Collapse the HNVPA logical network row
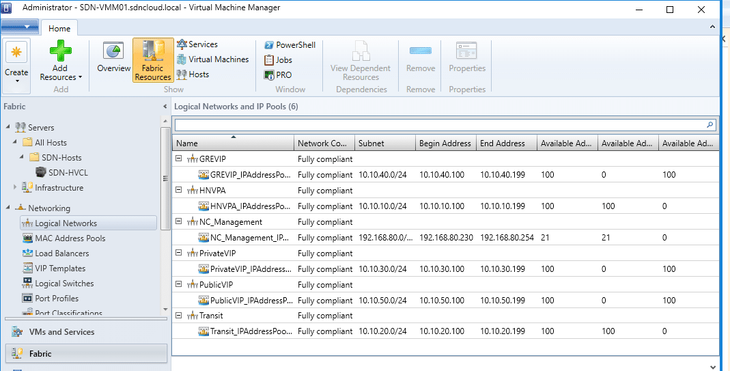The image size is (730, 371). [x=178, y=190]
